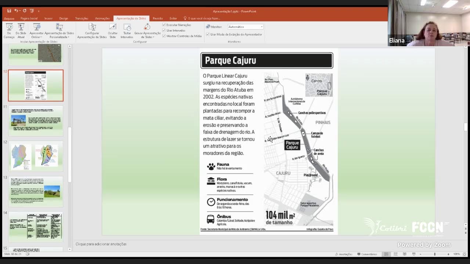Open the Arquivo menu

click(x=9, y=18)
